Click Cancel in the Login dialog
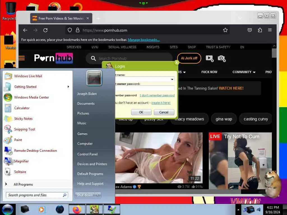Image resolution: width=287 pixels, height=215 pixels. pos(164,112)
